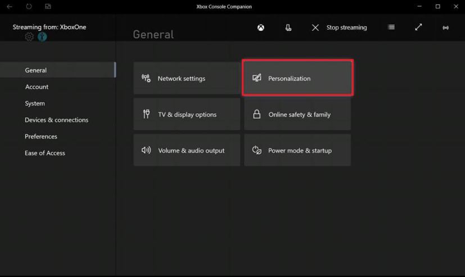
Task: Click the streaming quality broadcast icon
Action: click(445, 28)
